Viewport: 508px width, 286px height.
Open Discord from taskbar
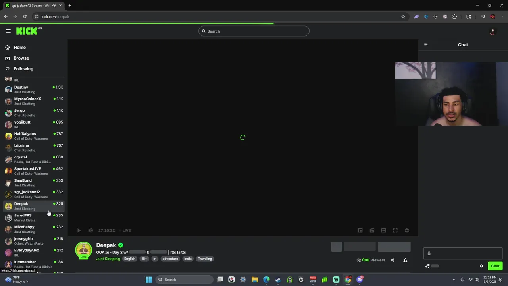pyautogui.click(x=360, y=280)
